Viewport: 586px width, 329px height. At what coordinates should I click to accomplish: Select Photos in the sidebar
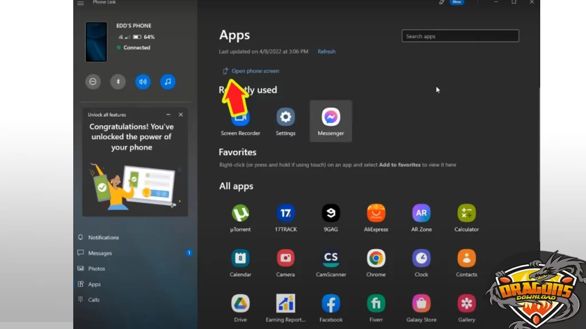(x=96, y=268)
